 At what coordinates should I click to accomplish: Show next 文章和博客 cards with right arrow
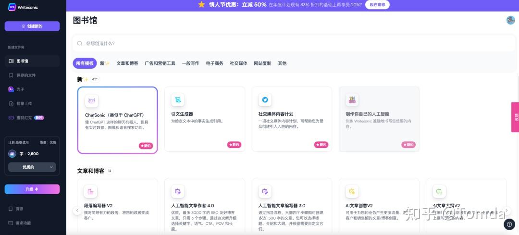click(506, 210)
